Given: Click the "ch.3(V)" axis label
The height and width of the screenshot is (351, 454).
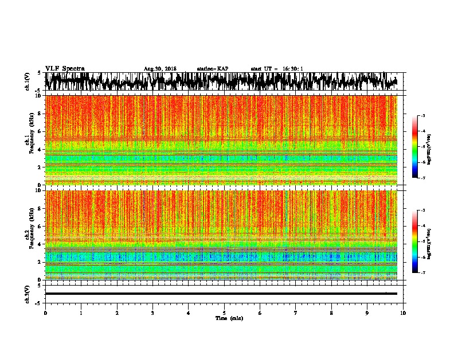Looking at the screenshot, I should 28,294.
